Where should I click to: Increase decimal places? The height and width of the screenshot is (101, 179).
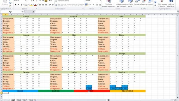97,5
